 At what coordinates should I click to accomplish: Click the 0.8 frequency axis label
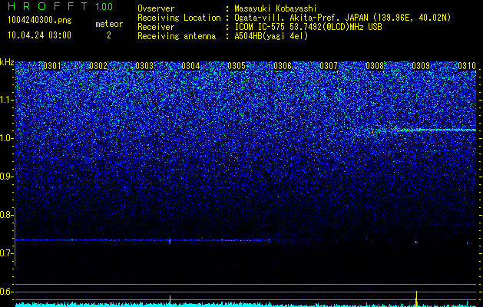click(5, 215)
